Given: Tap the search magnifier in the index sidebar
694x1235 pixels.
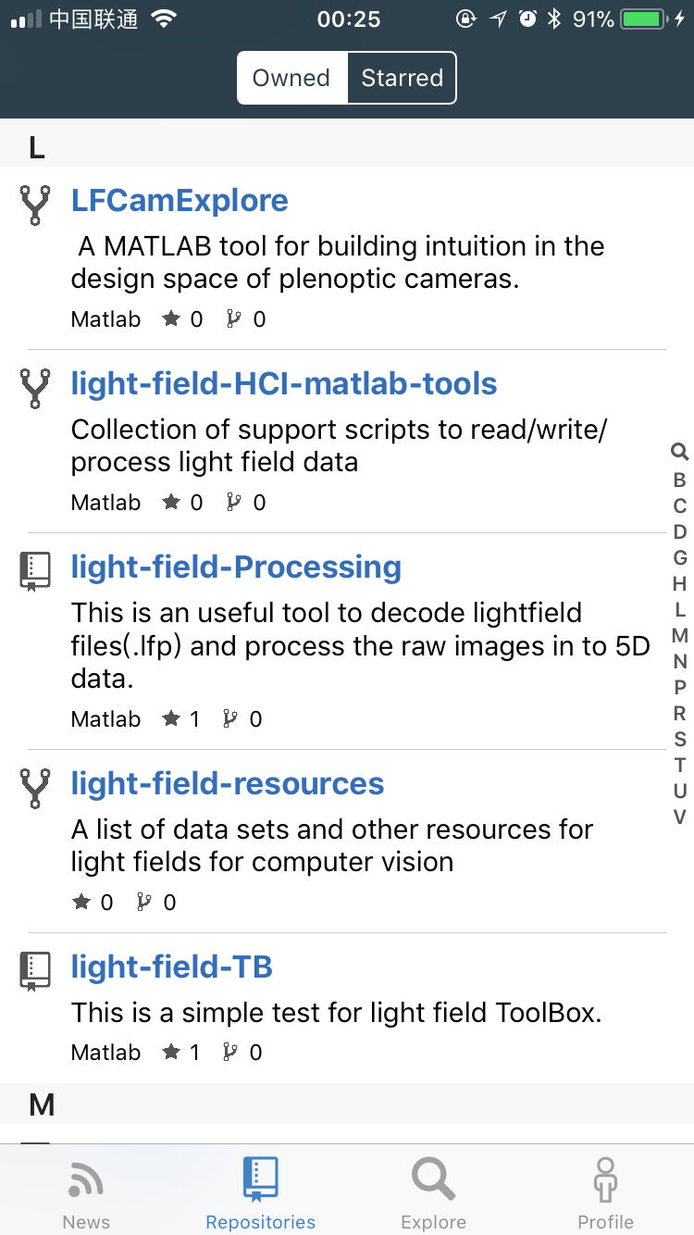Looking at the screenshot, I should point(680,452).
